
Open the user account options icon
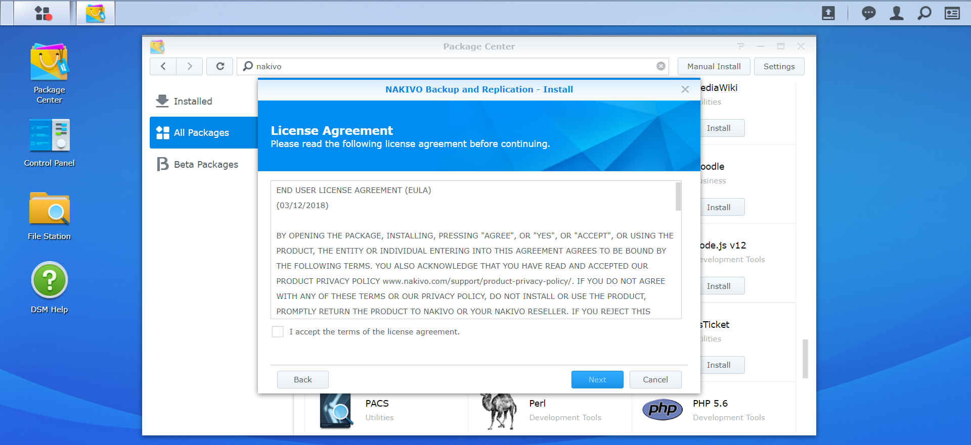tap(896, 13)
